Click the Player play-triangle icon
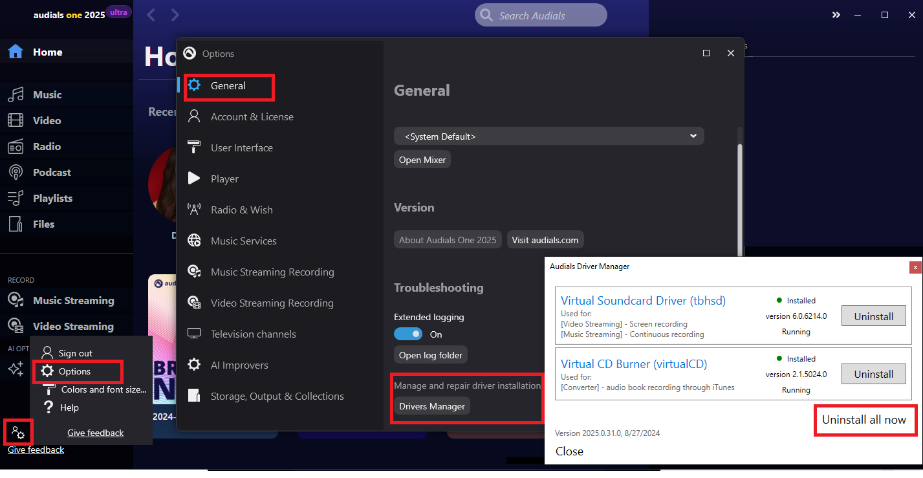 (x=194, y=179)
